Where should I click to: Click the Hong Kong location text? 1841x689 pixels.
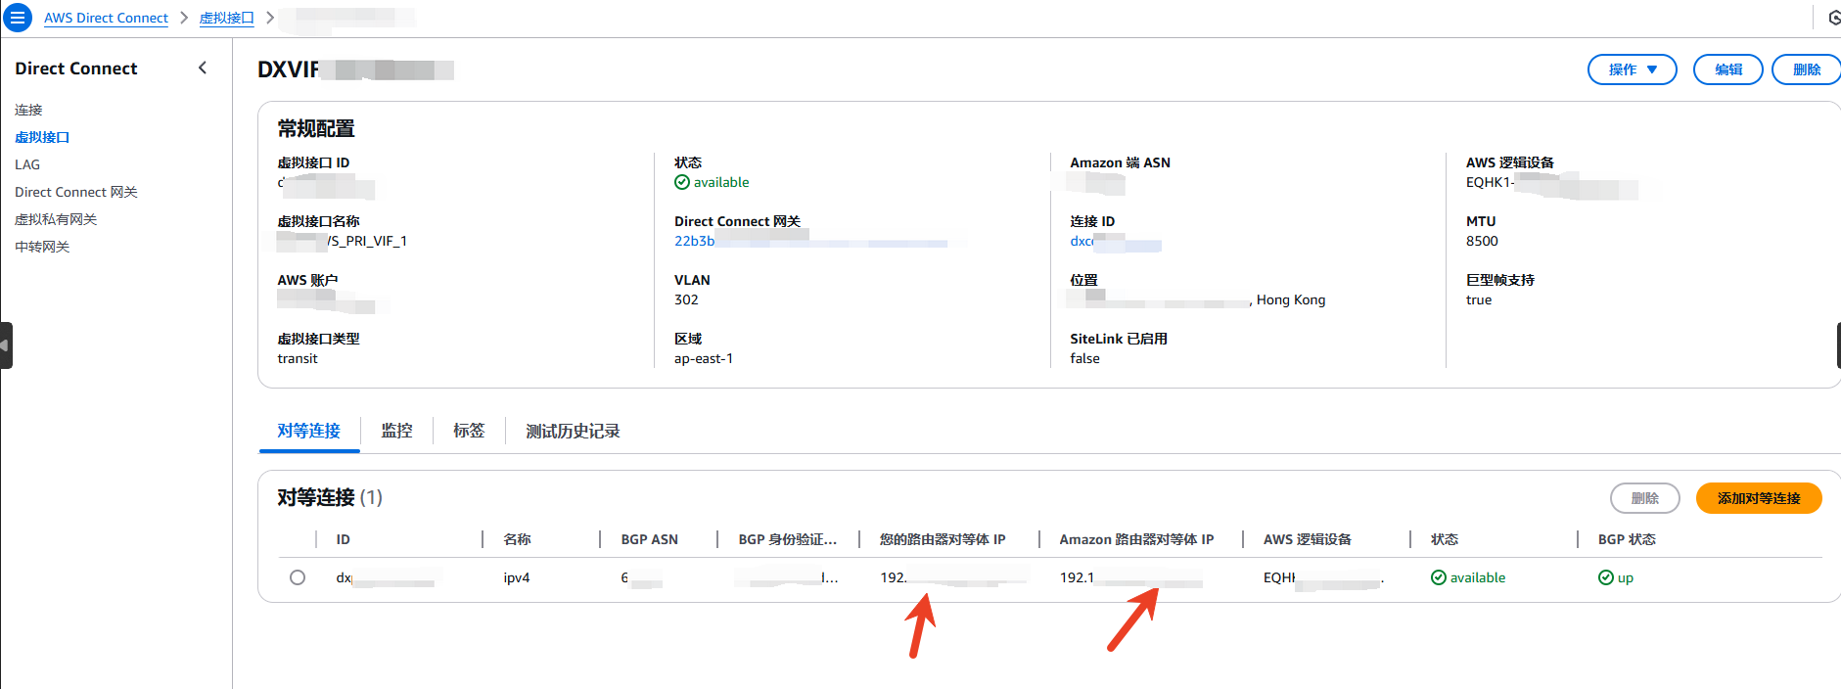click(1290, 299)
